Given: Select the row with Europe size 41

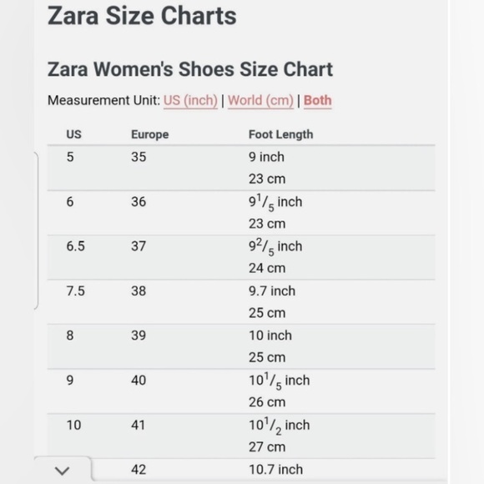Looking at the screenshot, I should point(241,436).
